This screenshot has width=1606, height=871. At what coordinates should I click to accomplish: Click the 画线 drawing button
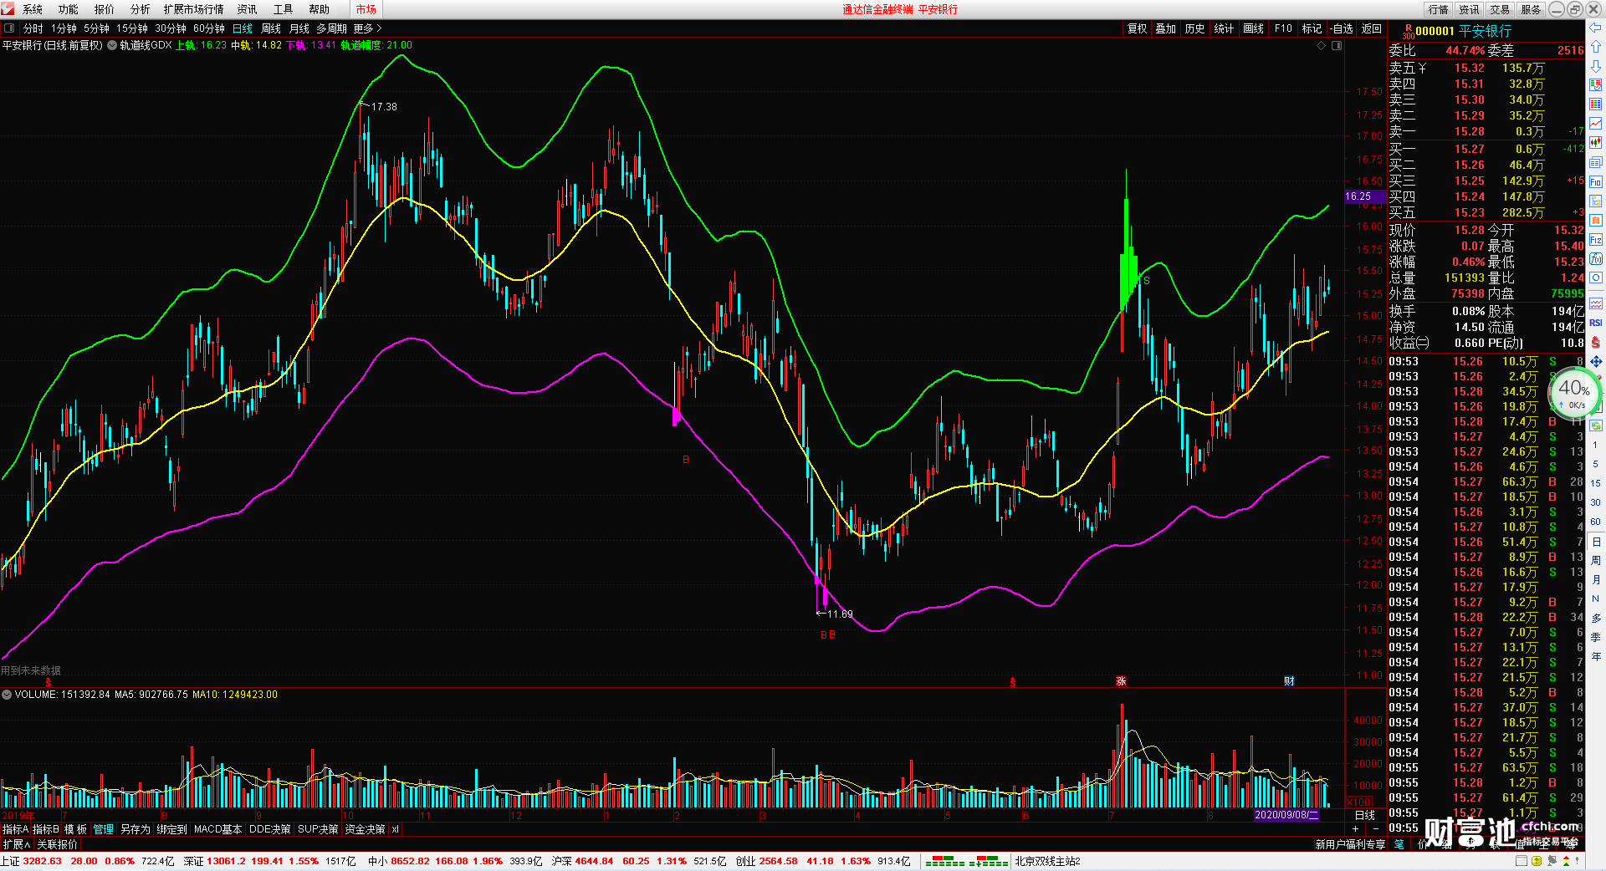coord(1254,28)
